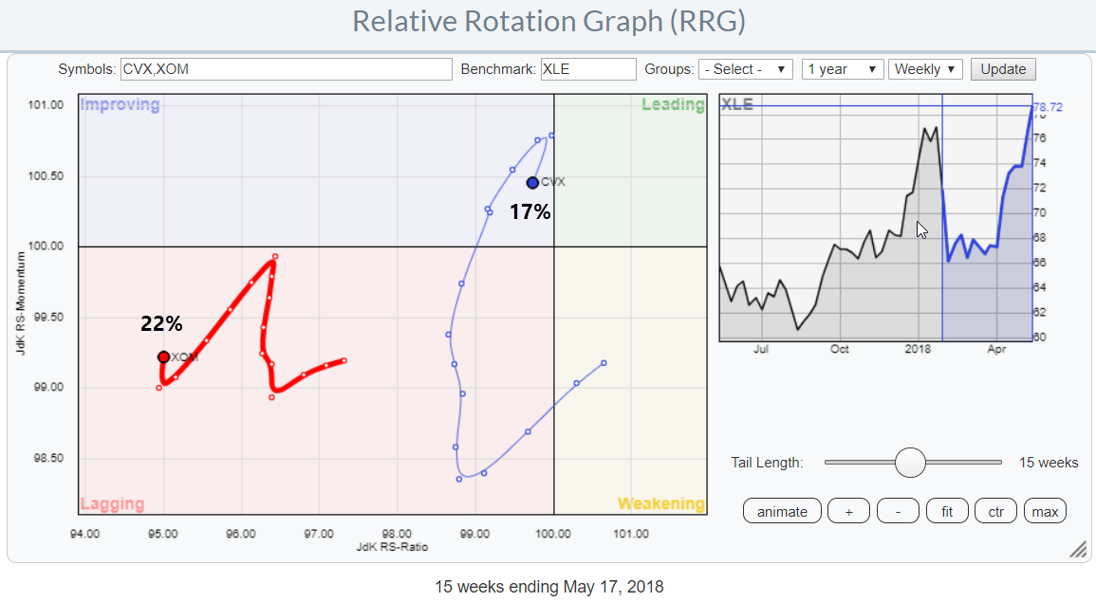The image size is (1096, 602).
Task: Open the 1 year period dropdown
Action: point(843,69)
